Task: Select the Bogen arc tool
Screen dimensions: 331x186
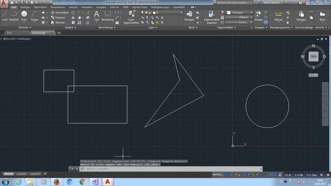Action: [x=35, y=16]
